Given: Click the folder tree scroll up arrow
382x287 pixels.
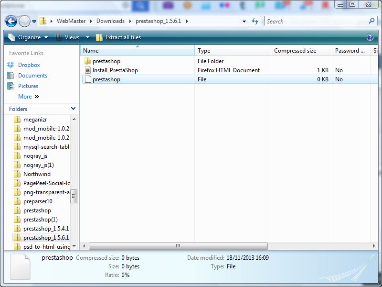Looking at the screenshot, I should [x=74, y=119].
